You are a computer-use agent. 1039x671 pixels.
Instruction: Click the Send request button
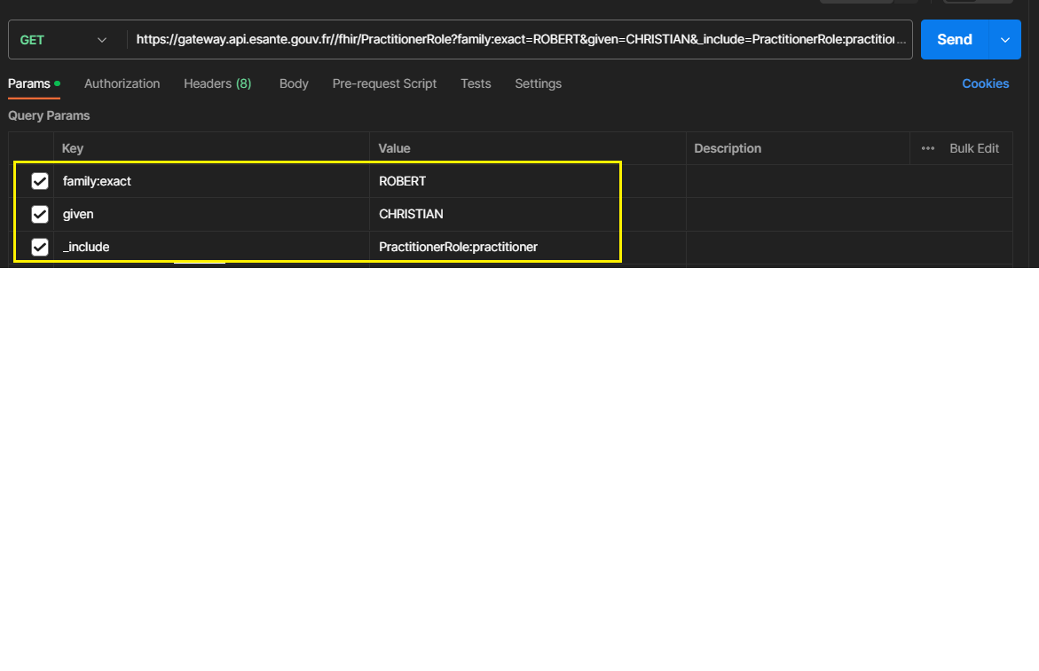click(x=954, y=40)
